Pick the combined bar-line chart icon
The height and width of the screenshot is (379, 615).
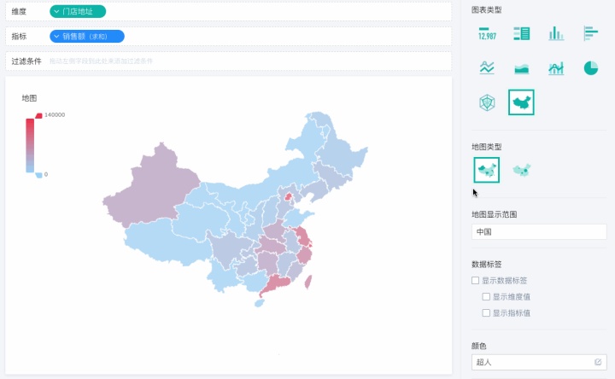click(x=556, y=68)
